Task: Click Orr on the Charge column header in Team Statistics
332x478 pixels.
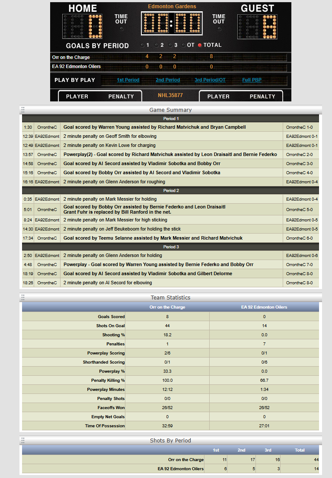Action: click(x=168, y=307)
